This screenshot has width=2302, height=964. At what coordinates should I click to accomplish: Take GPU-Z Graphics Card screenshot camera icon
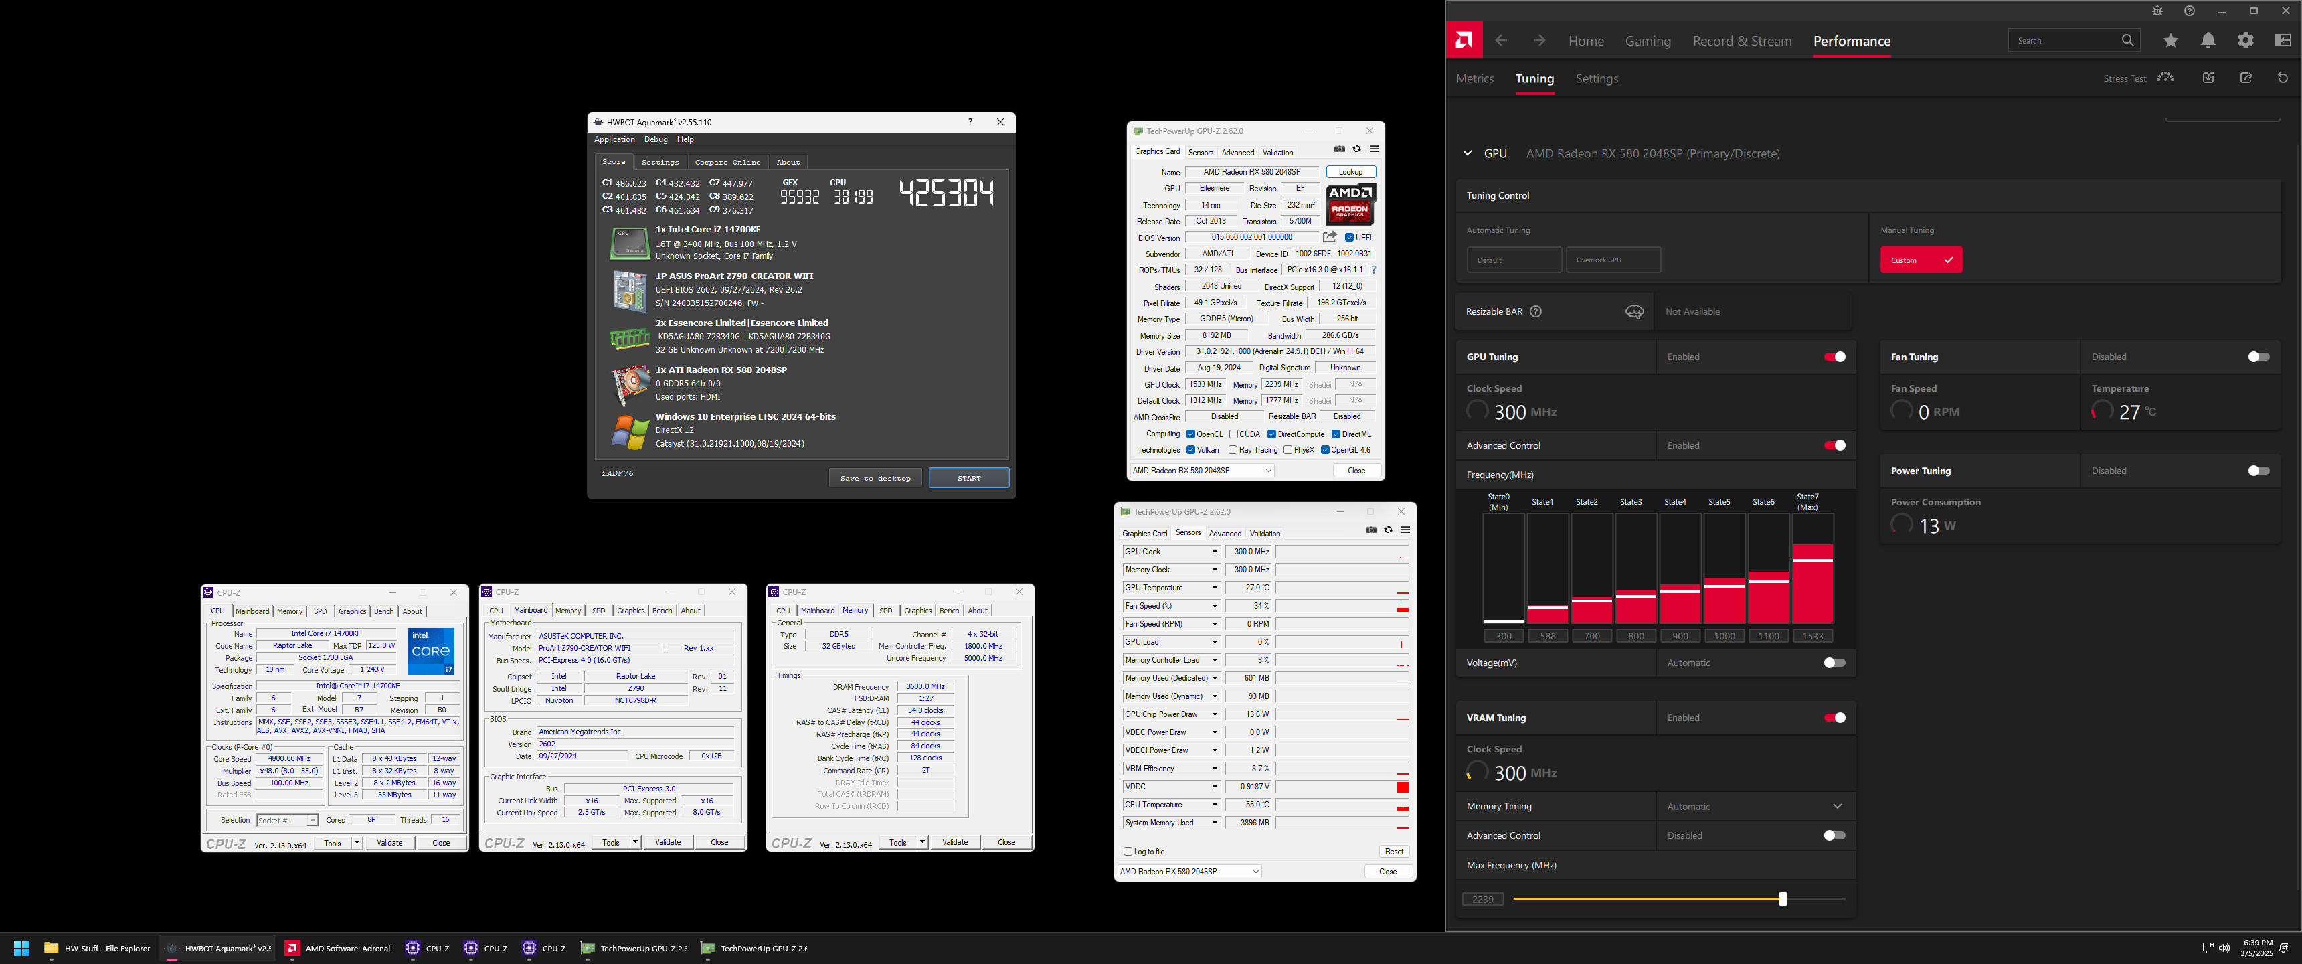point(1338,149)
